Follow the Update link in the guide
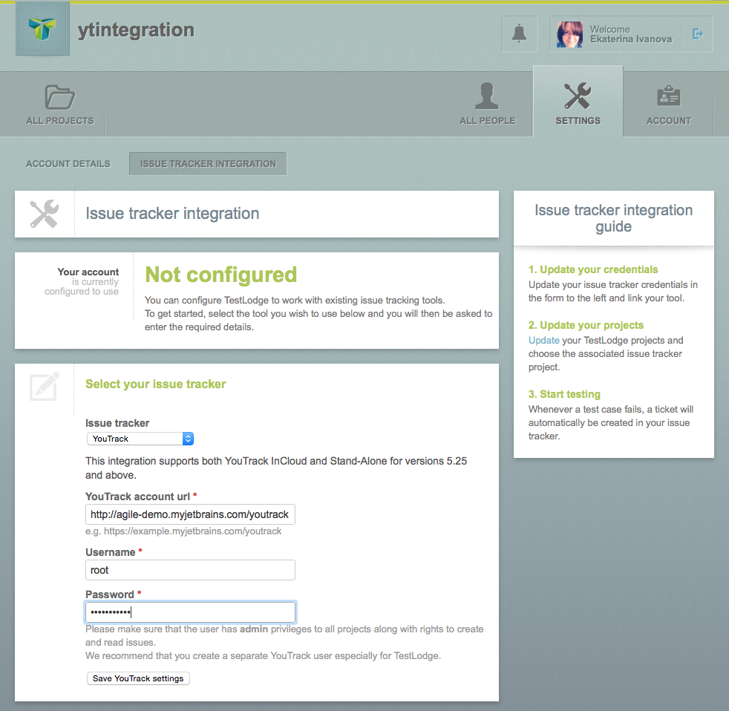Viewport: 729px width, 711px height. click(543, 340)
